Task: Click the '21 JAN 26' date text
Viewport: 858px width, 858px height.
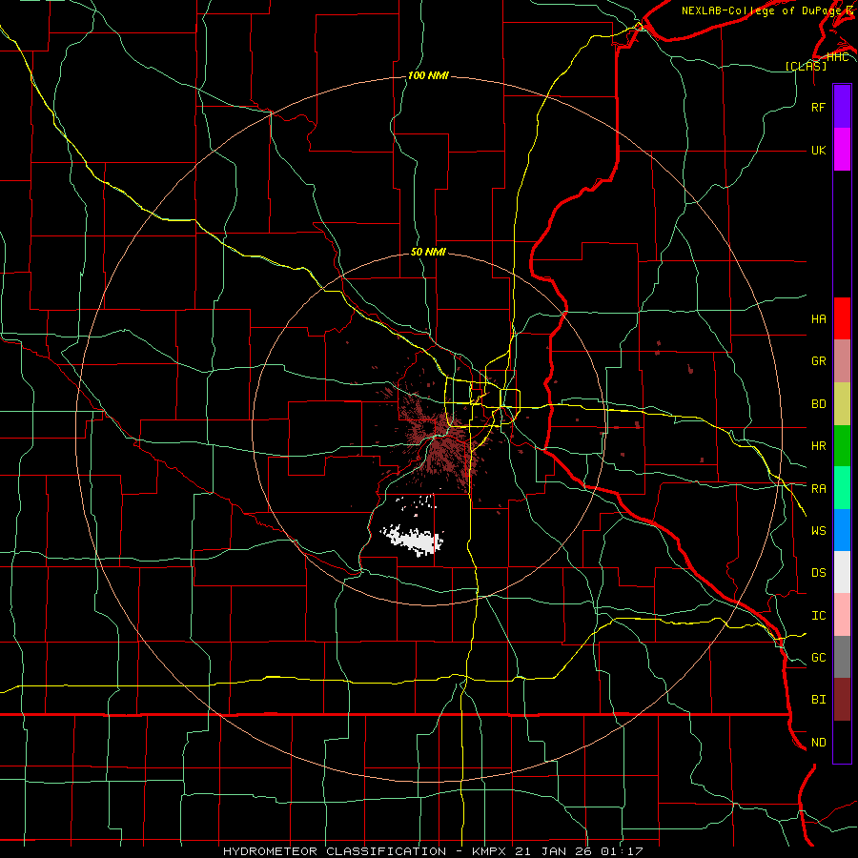Action: tap(554, 851)
